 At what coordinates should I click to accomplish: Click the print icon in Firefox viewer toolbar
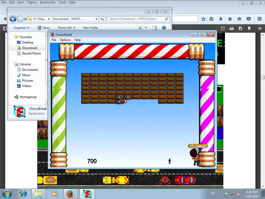point(232,29)
